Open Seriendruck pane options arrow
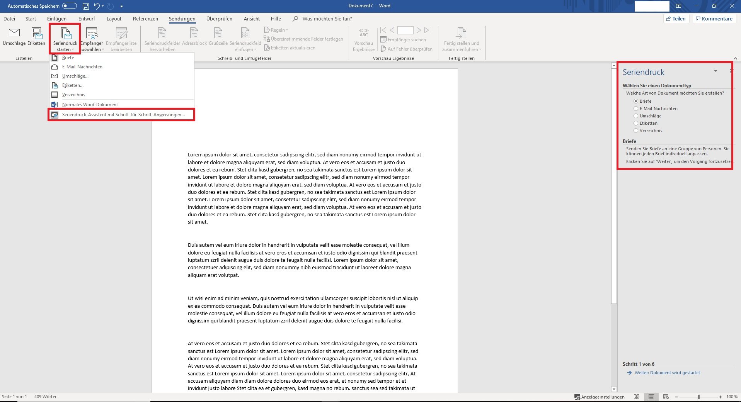Viewport: 741px width, 402px height. [715, 71]
